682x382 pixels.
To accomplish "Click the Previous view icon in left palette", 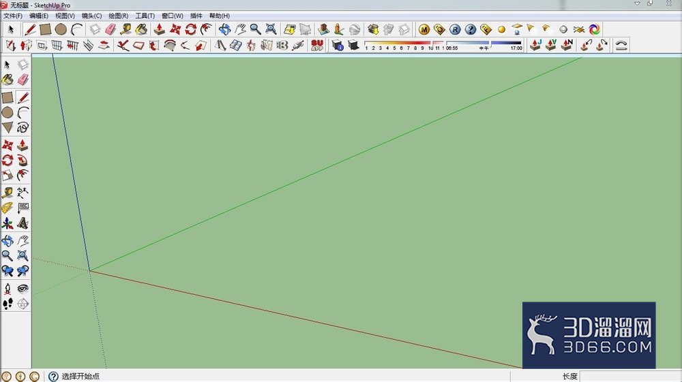I will 8,271.
